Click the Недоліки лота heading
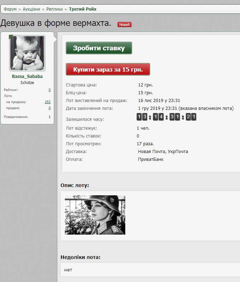 [x=80, y=257]
